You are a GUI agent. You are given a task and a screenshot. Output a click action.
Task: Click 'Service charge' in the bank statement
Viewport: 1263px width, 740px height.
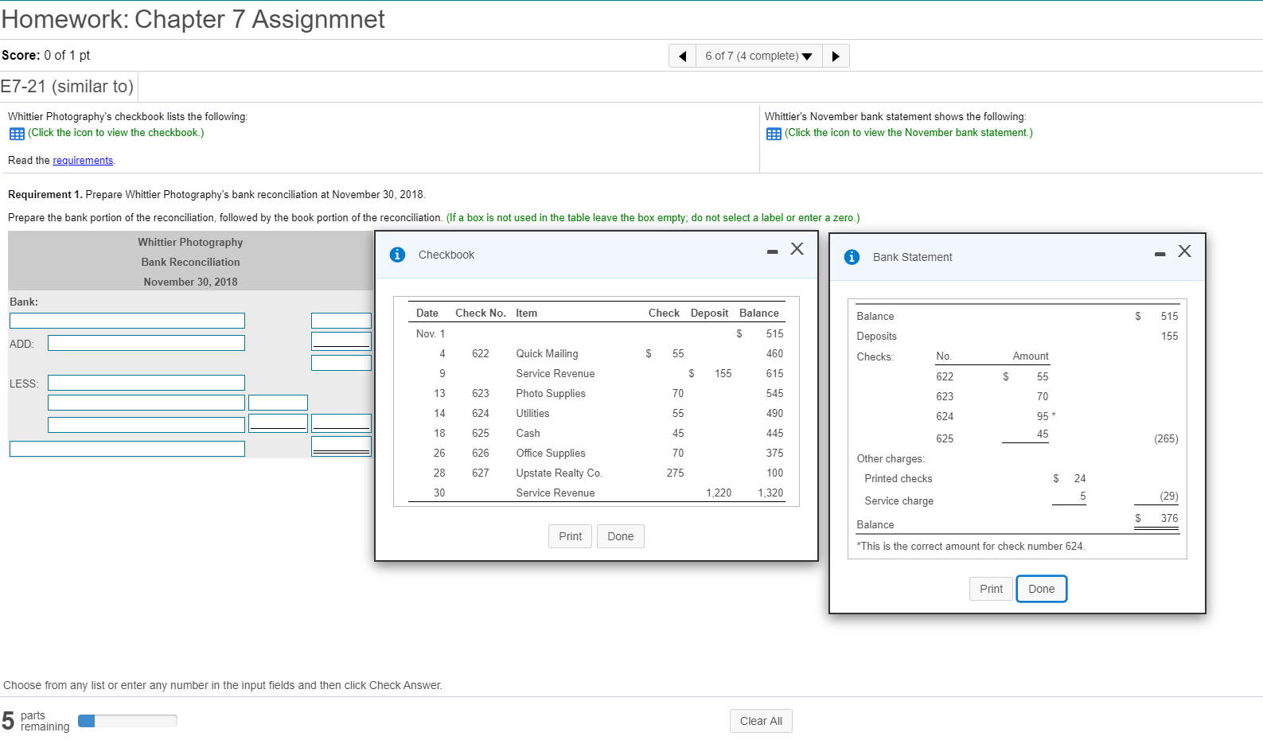pyautogui.click(x=899, y=501)
